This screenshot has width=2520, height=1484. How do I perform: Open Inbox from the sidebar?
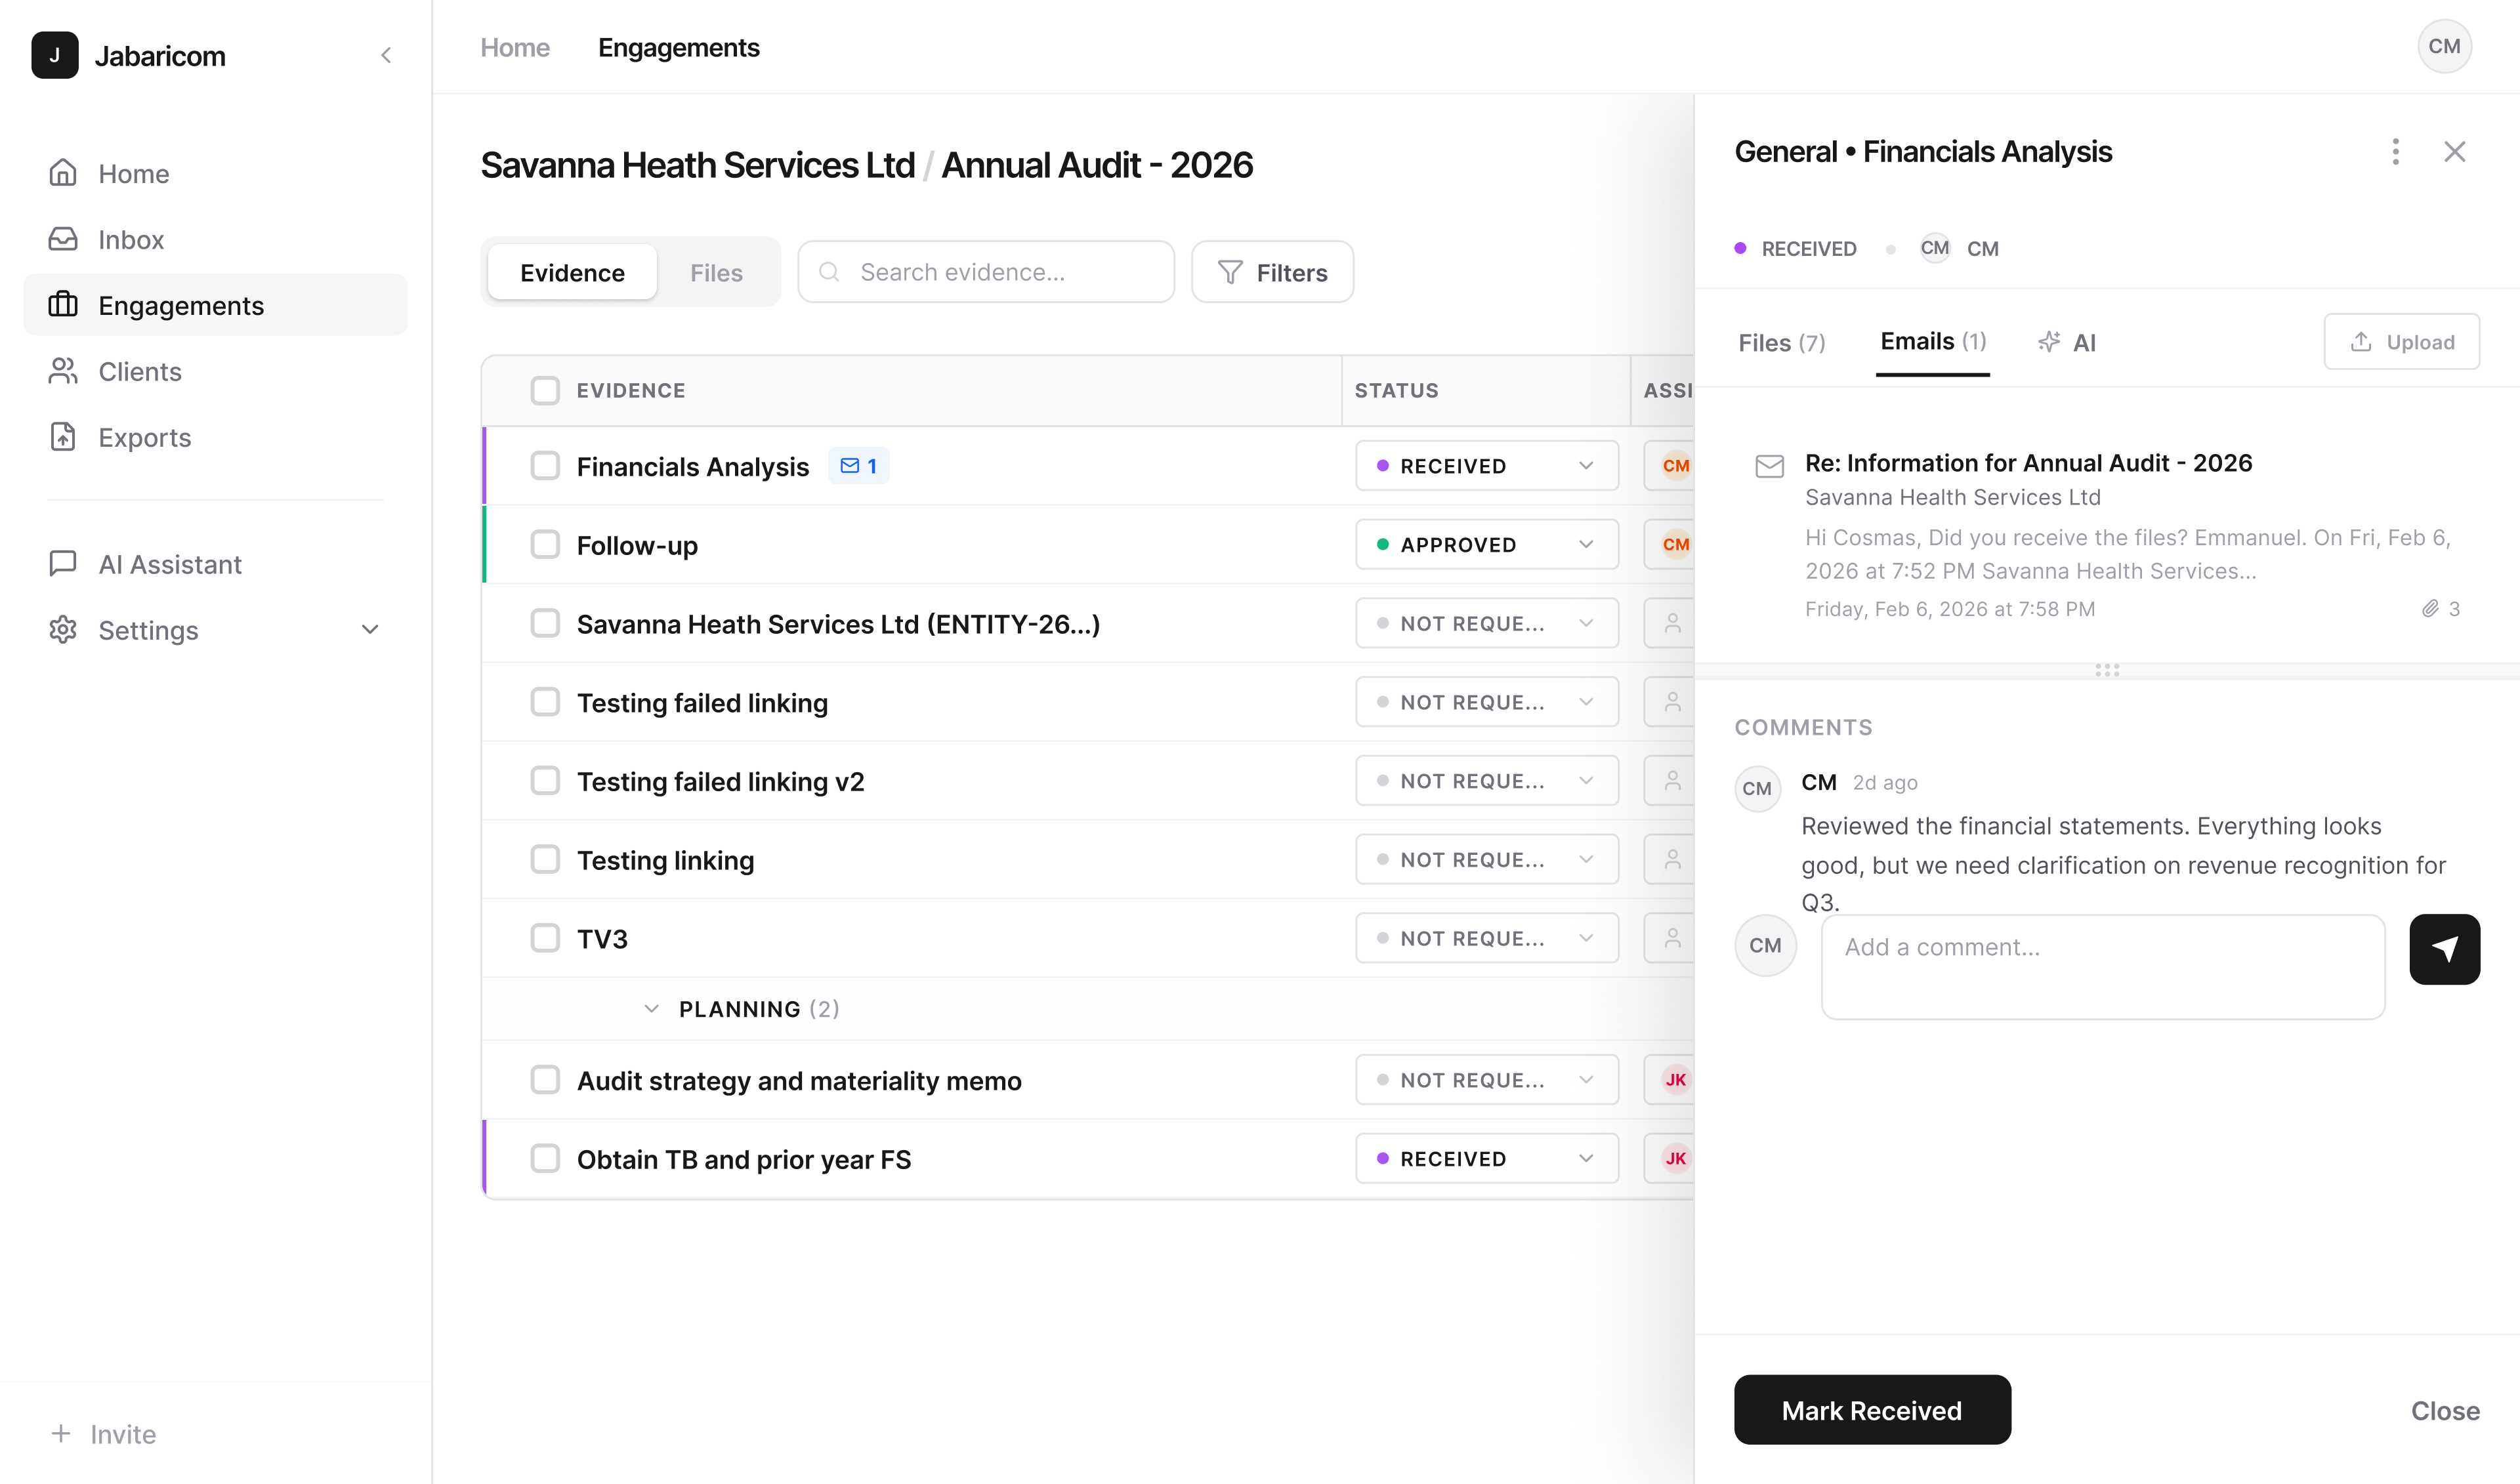pyautogui.click(x=131, y=240)
